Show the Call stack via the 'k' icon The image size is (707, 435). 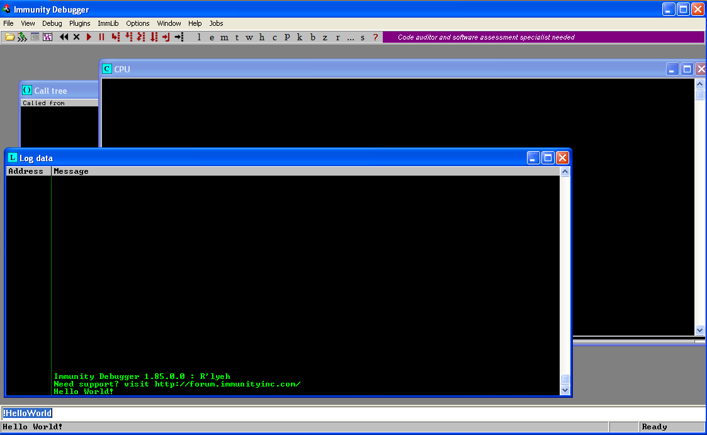[300, 37]
